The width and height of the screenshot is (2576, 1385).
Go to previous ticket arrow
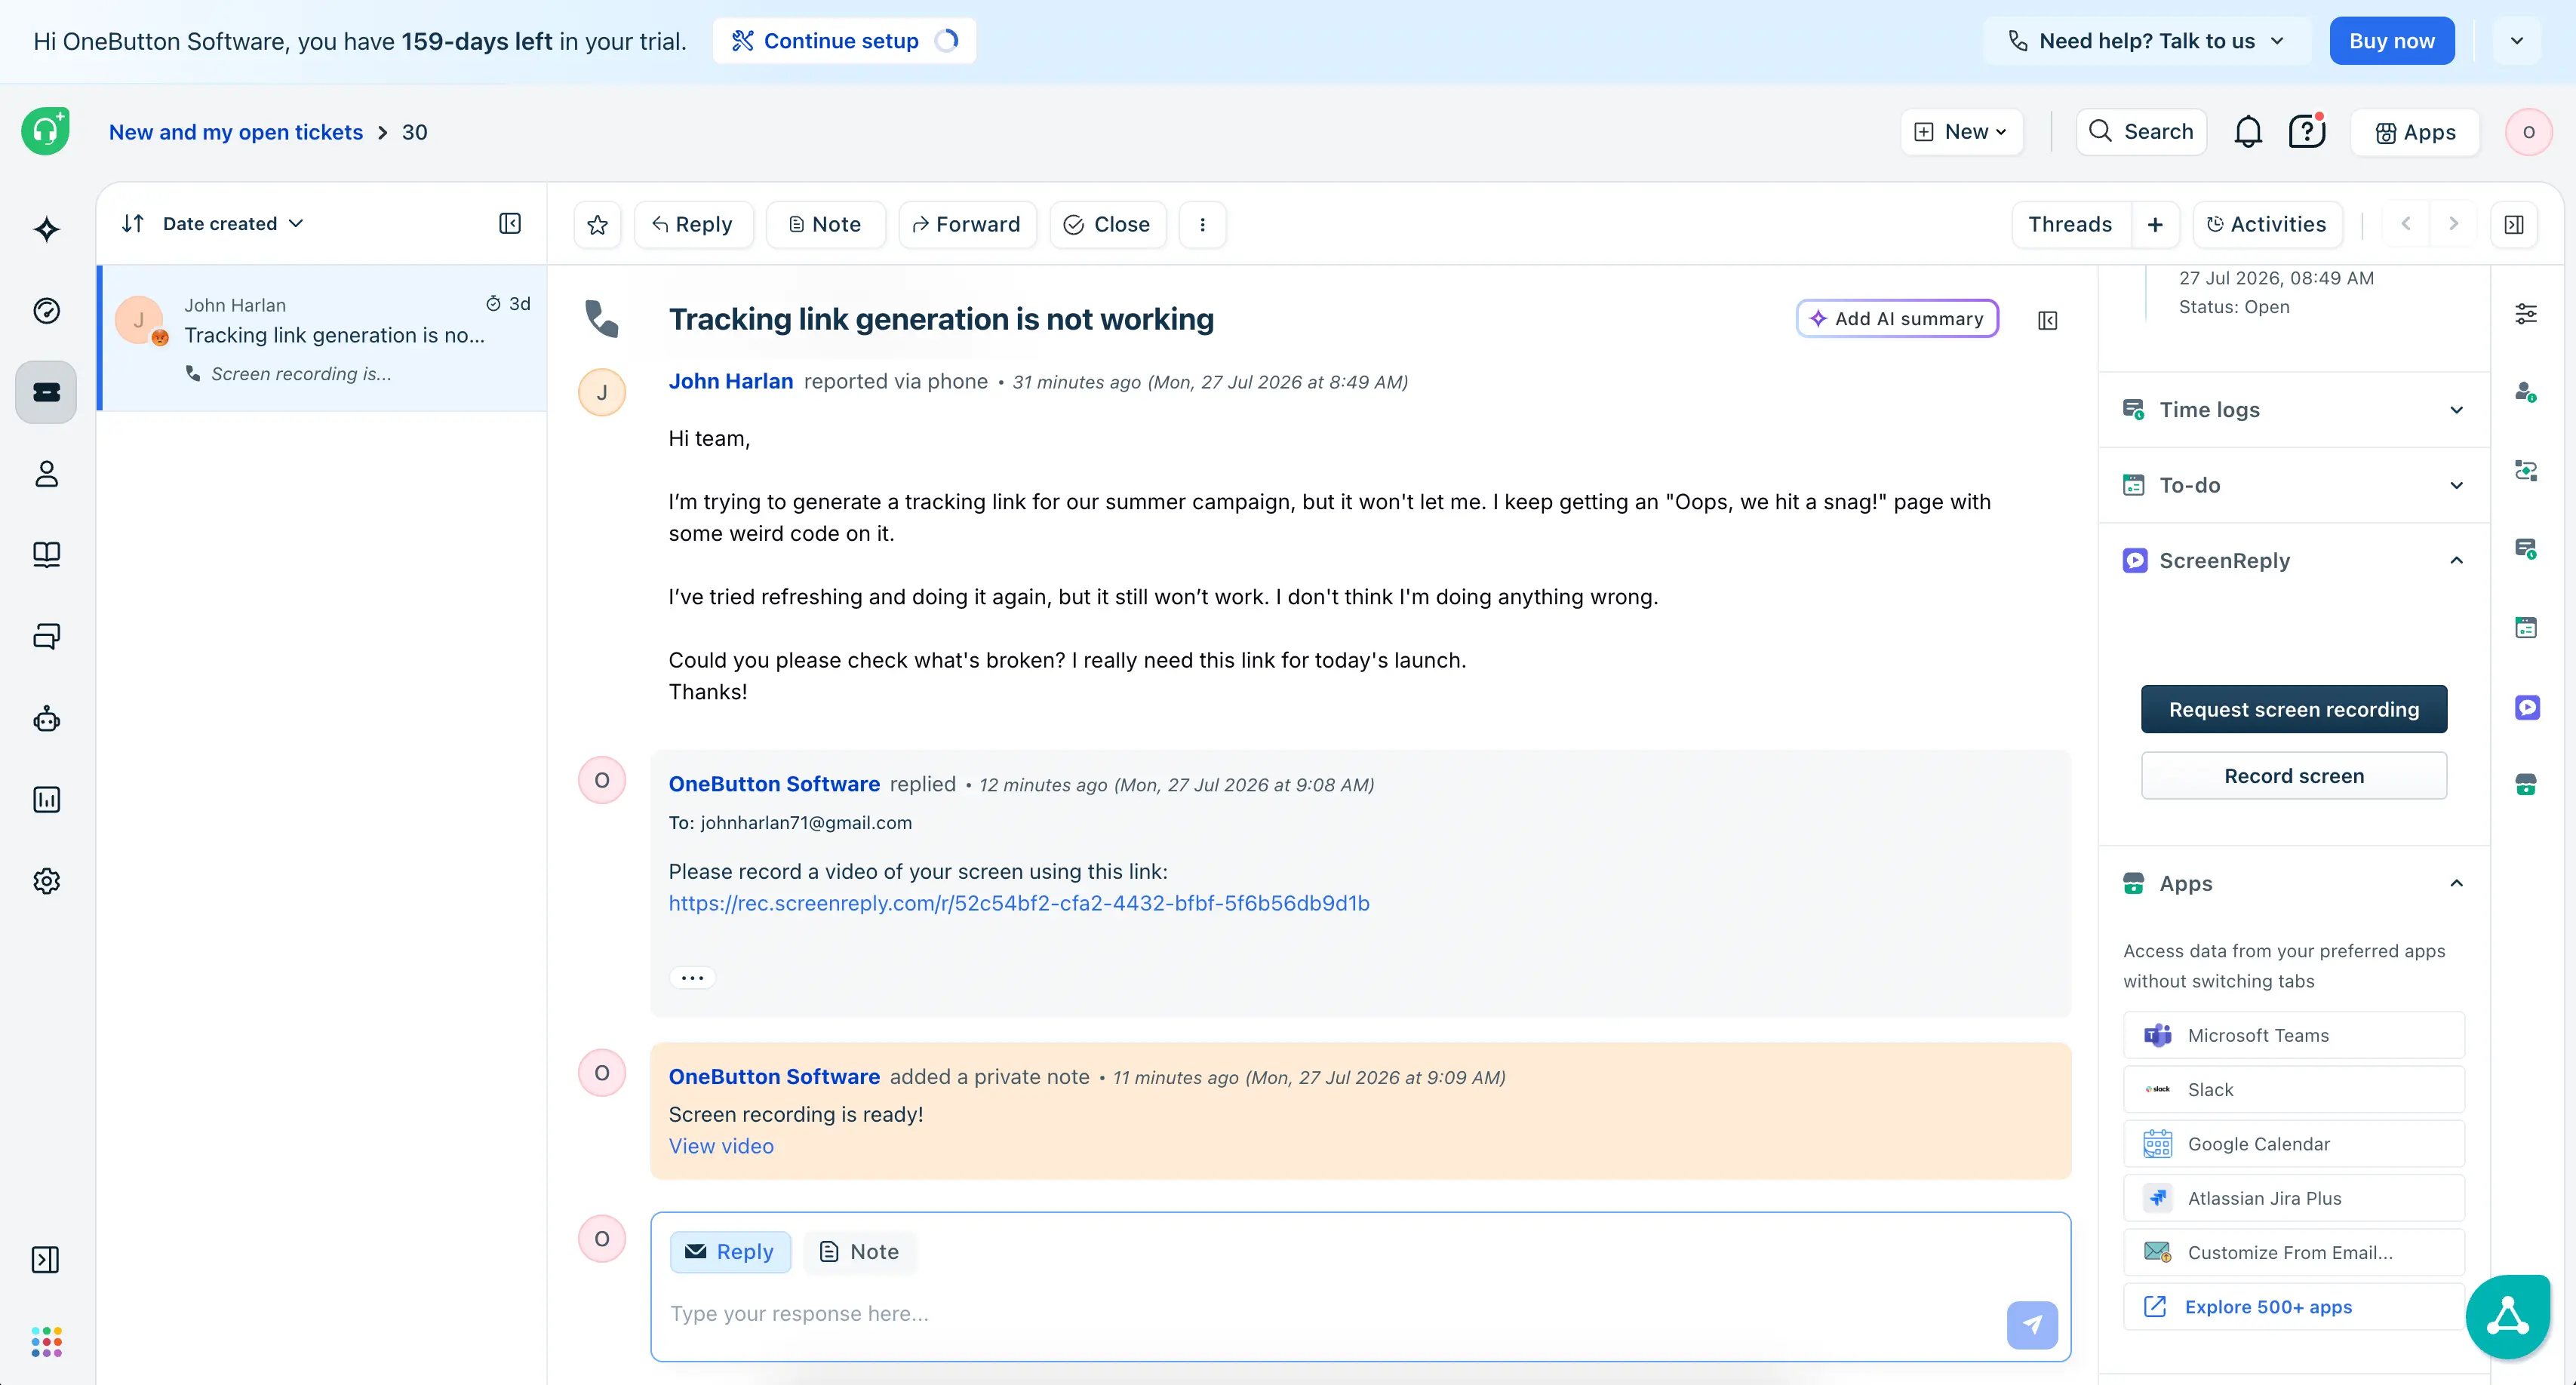tap(2406, 223)
